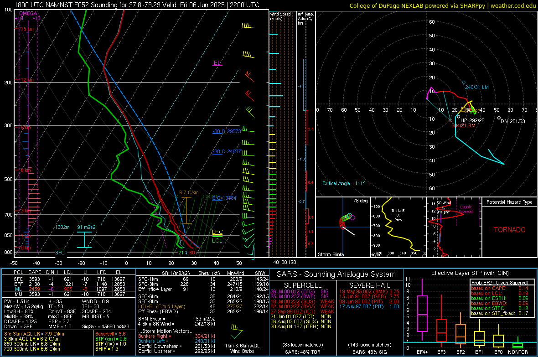
Task: Select the yellow 'LFC' marker on the skew-T
Action: (217, 232)
